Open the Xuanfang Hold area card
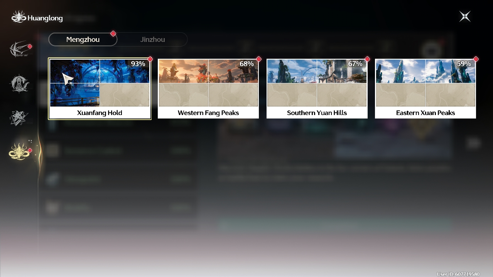 [100, 88]
